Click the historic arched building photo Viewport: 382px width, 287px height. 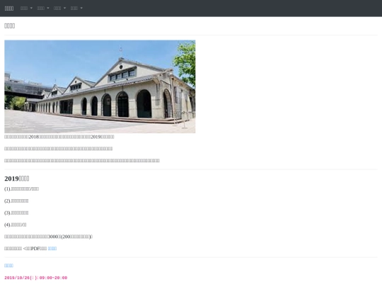click(x=100, y=86)
